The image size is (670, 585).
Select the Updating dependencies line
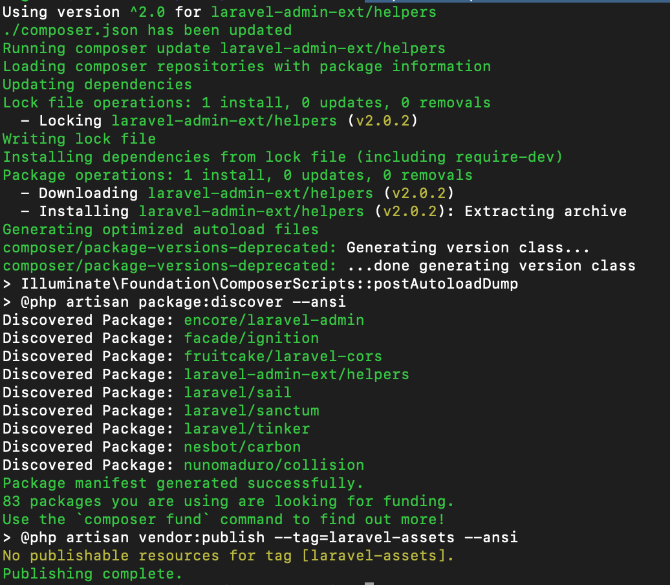click(x=96, y=84)
